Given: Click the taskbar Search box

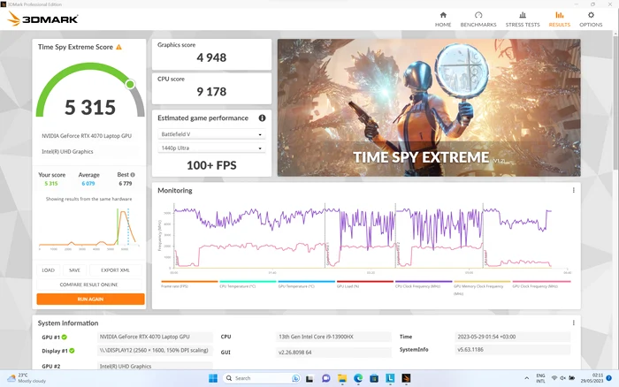Looking at the screenshot, I should click(262, 378).
